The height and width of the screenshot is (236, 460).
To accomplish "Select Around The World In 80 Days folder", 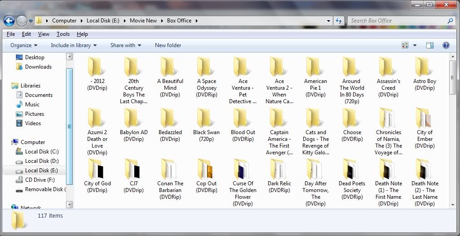I will pyautogui.click(x=352, y=80).
